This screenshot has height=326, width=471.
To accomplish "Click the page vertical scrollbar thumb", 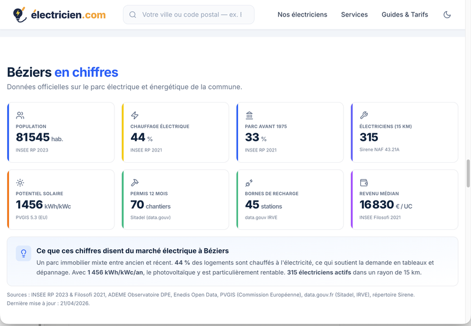I will click(467, 174).
